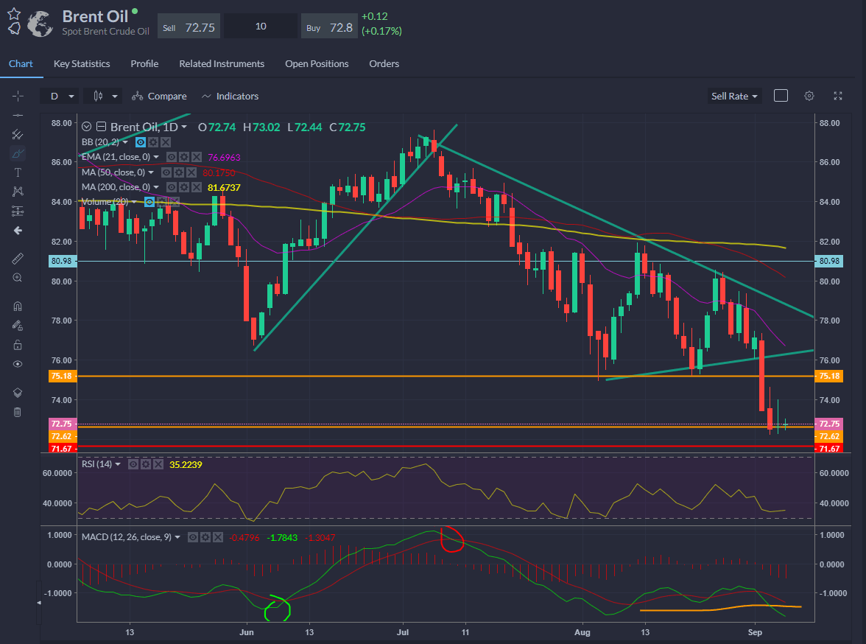
Task: Switch to the Key Statistics tab
Action: point(82,63)
